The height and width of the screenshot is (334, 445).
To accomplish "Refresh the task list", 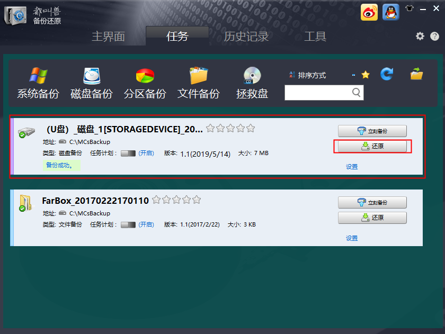I will [x=387, y=74].
